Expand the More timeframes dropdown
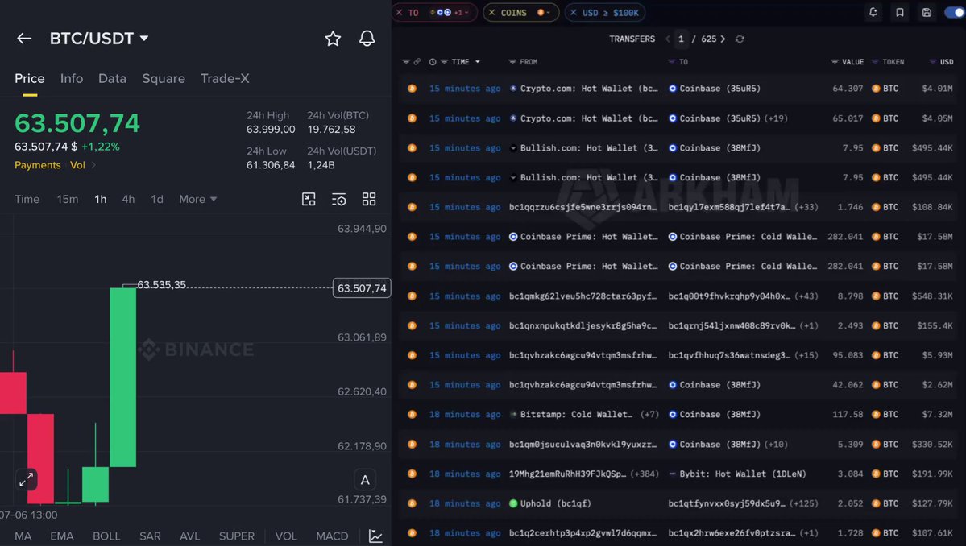Screen dimensions: 966x546 coord(197,200)
